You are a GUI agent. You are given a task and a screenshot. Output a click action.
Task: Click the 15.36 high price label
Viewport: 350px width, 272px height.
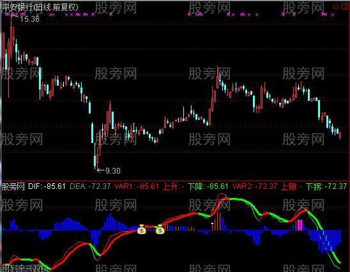point(29,19)
